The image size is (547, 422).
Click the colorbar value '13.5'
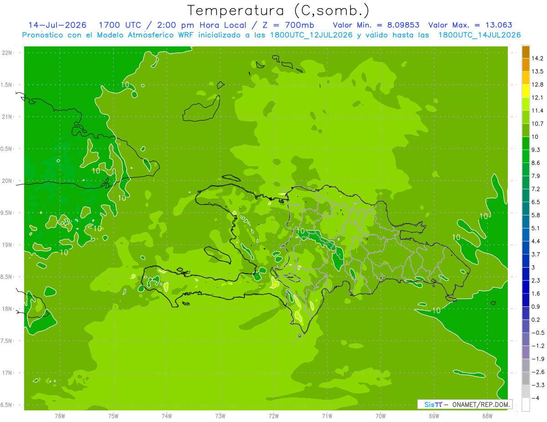[537, 71]
